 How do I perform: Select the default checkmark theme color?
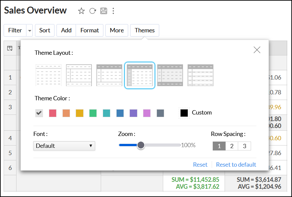[39, 113]
